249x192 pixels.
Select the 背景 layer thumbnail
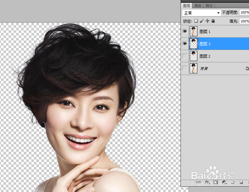(194, 68)
